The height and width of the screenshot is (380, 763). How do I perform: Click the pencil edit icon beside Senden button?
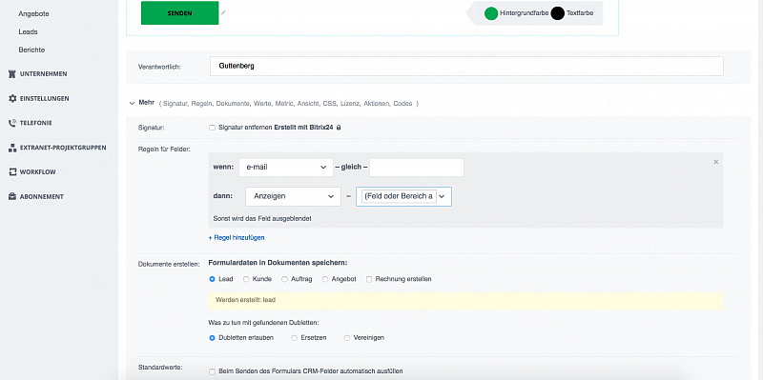[x=223, y=13]
